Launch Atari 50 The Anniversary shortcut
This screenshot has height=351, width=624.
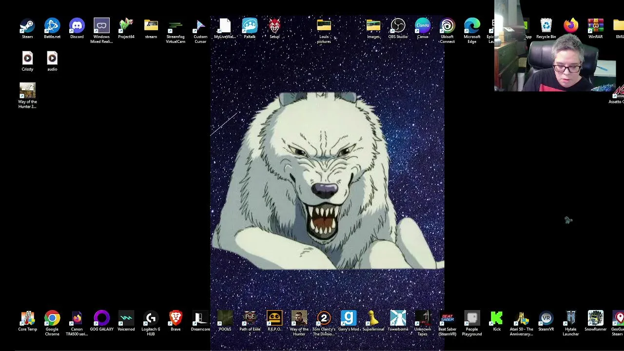tap(521, 318)
